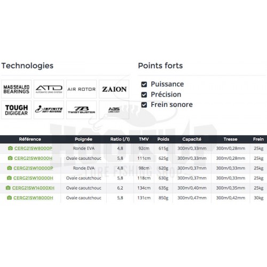Toggle the Précision checkbox

pos(144,95)
